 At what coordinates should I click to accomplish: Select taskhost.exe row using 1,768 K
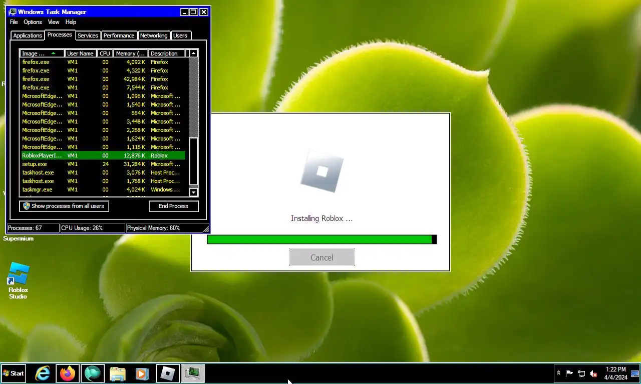point(103,181)
